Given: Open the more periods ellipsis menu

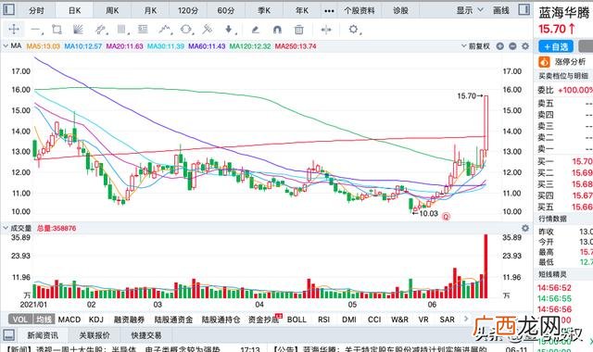Looking at the screenshot, I should point(329,10).
